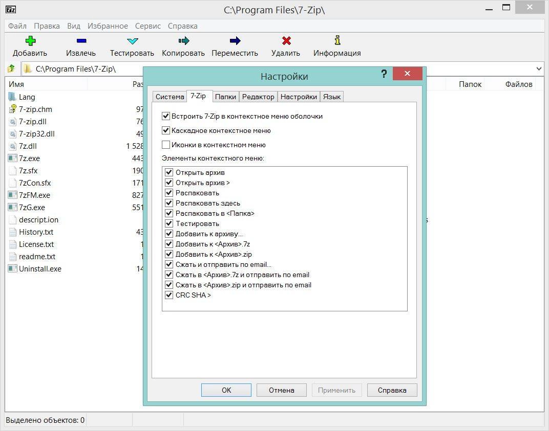Select the 7z.exe file icon
Image resolution: width=549 pixels, height=431 pixels.
click(13, 158)
